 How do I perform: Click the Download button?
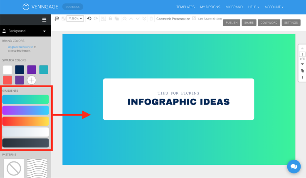pyautogui.click(x=269, y=22)
